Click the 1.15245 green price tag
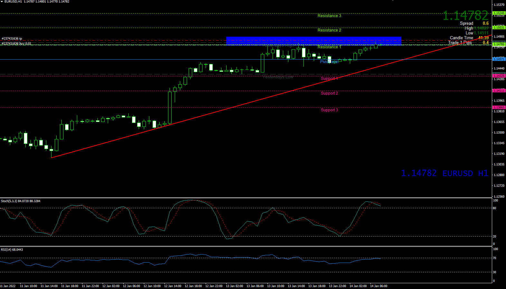Image resolution: width=506 pixels, height=289 pixels. (499, 13)
